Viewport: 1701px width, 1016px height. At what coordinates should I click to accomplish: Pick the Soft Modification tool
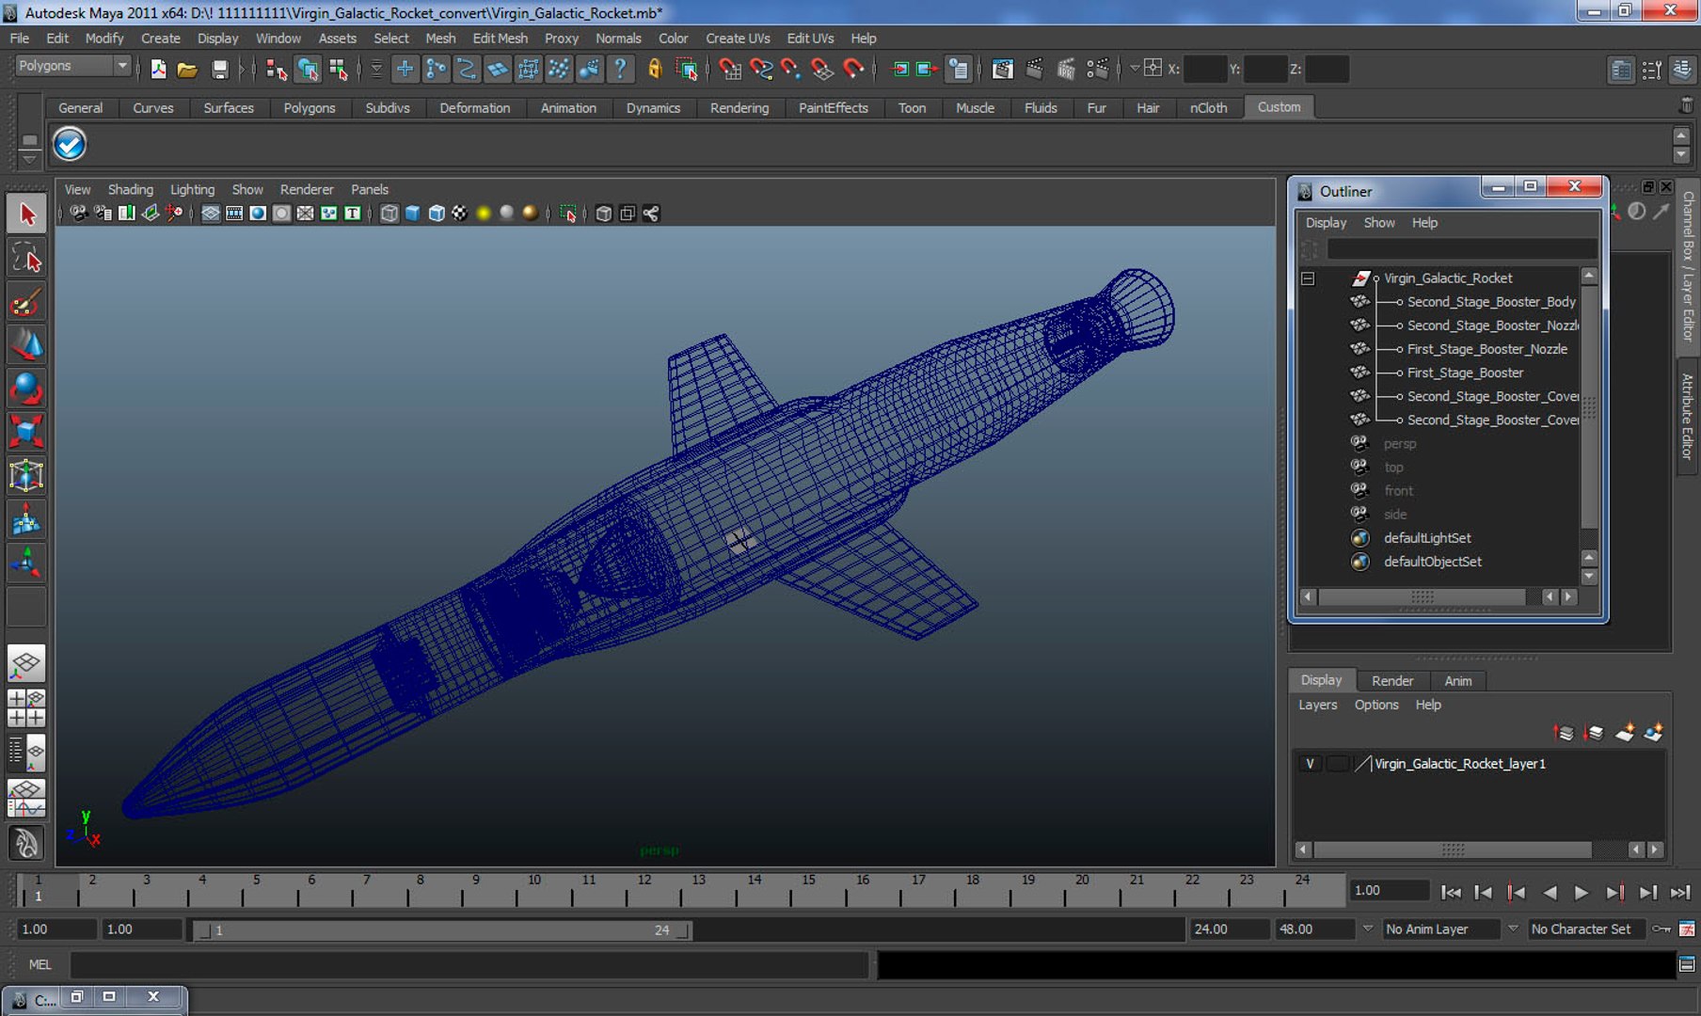pos(26,519)
